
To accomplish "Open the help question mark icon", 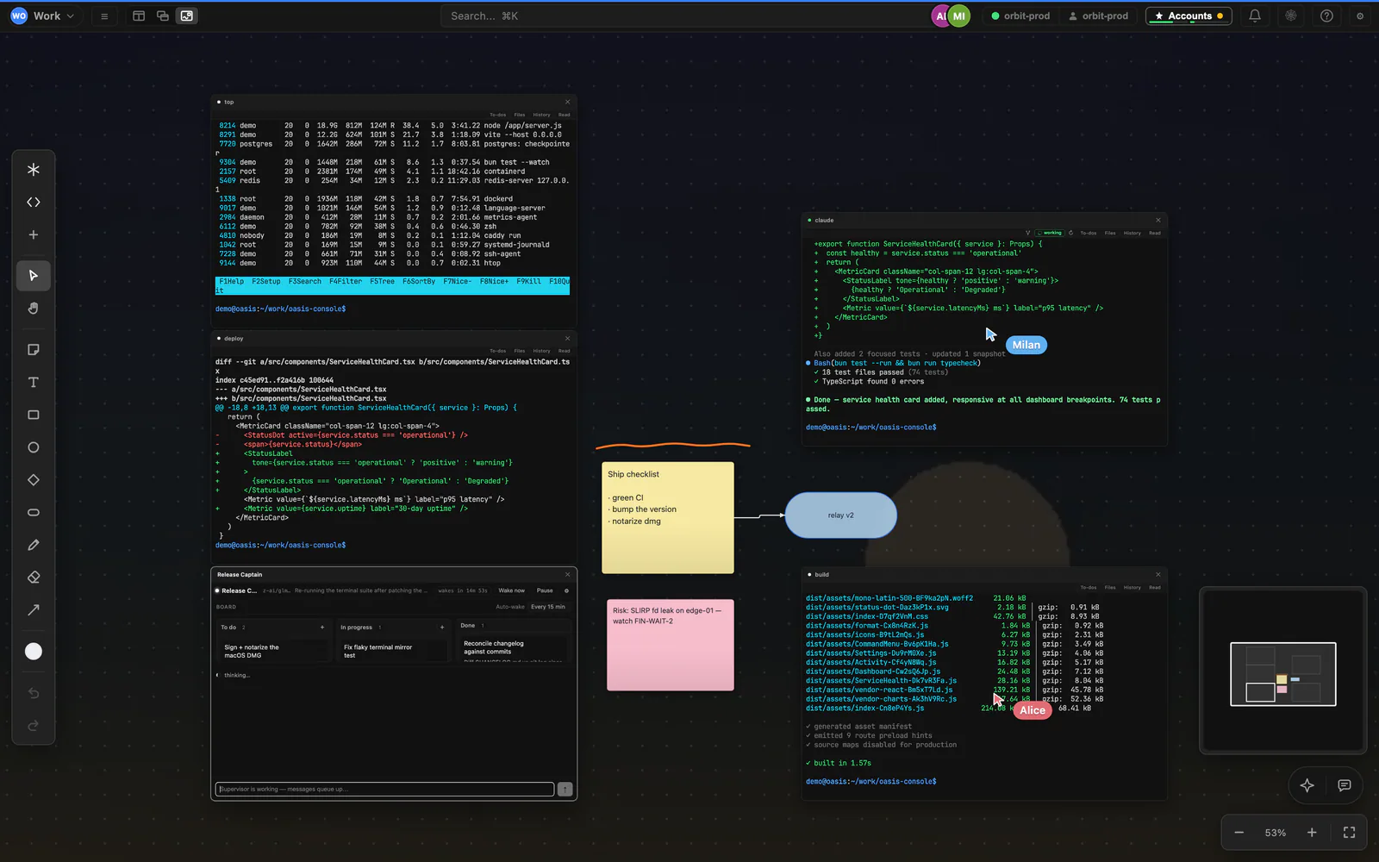I will (x=1326, y=16).
